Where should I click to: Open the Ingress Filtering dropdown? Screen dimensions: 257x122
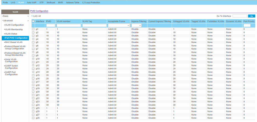pos(136,25)
